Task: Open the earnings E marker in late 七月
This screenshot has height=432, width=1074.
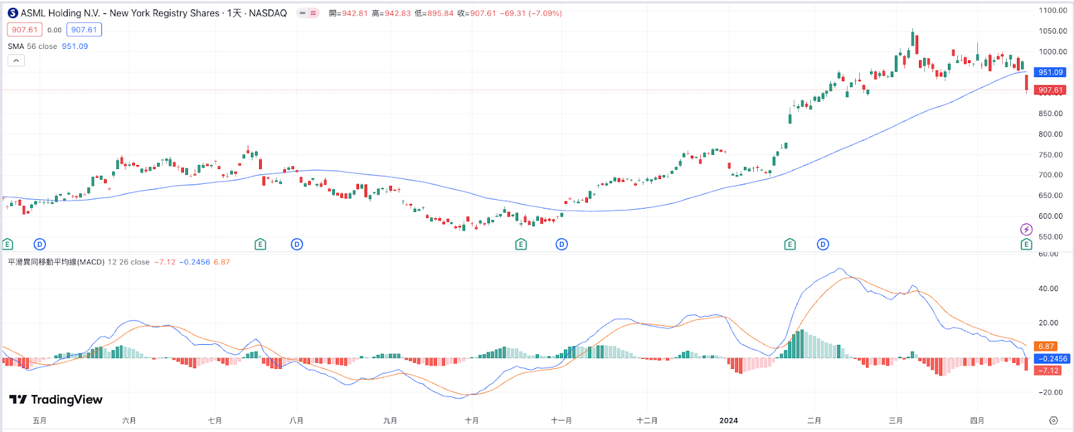Action: point(260,244)
